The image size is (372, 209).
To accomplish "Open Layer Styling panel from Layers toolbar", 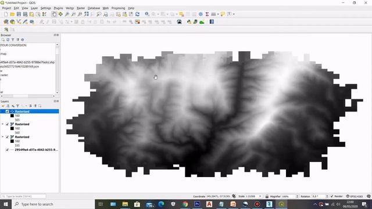I will click(3, 106).
